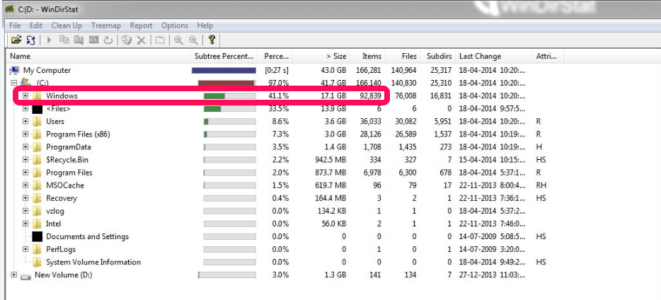The height and width of the screenshot is (300, 661).
Task: Click the grayed play arrow toolbar icon
Action: pos(49,40)
